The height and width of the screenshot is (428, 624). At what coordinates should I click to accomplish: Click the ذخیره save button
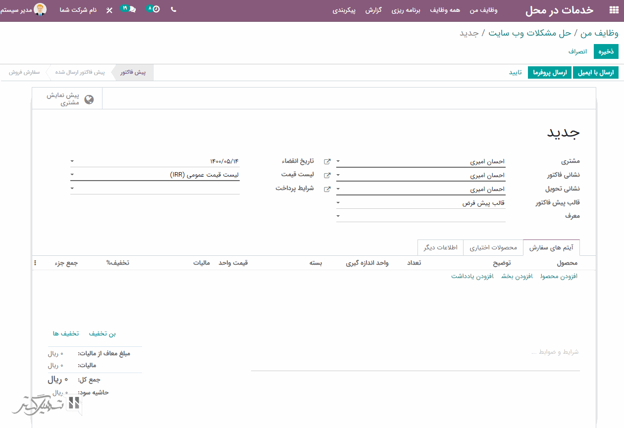click(x=606, y=51)
